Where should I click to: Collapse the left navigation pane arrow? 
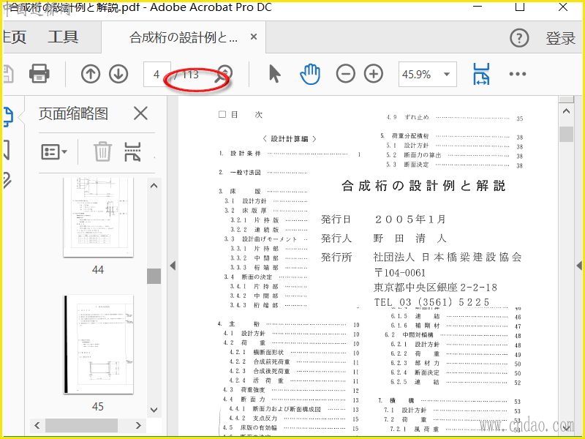tap(173, 266)
